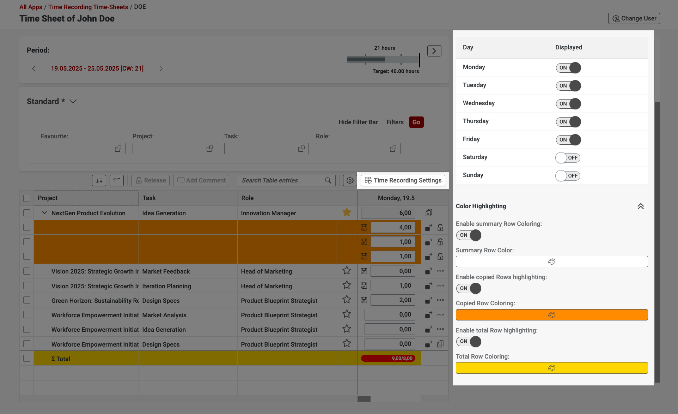Screen dimensions: 678x414
Task: Collapse the Color Highlighting section
Action: coord(641,206)
